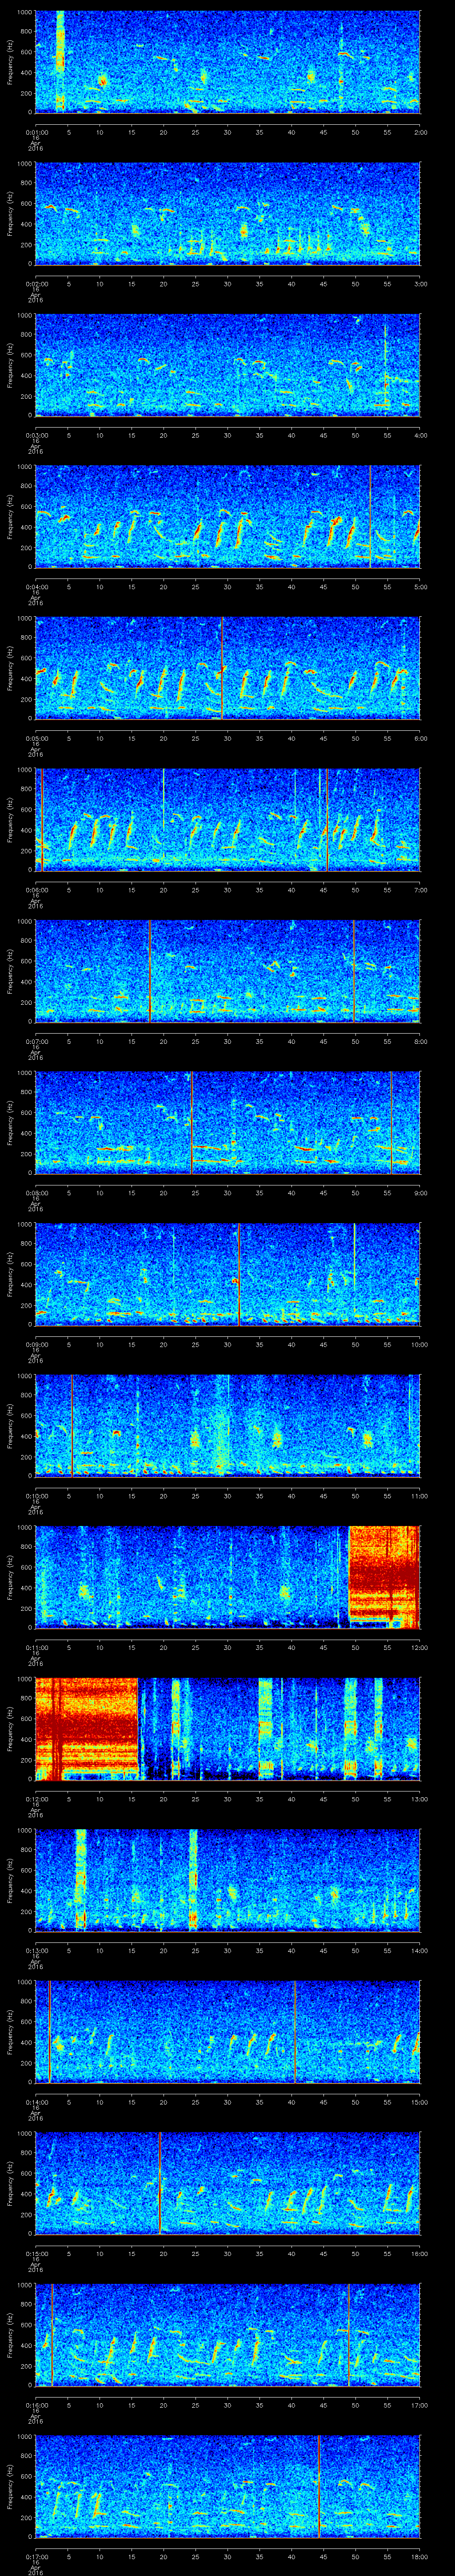Image resolution: width=455 pixels, height=2576 pixels.
Task: Click the spectrogram panel starting at 0:09:00
Action: tap(228, 1275)
